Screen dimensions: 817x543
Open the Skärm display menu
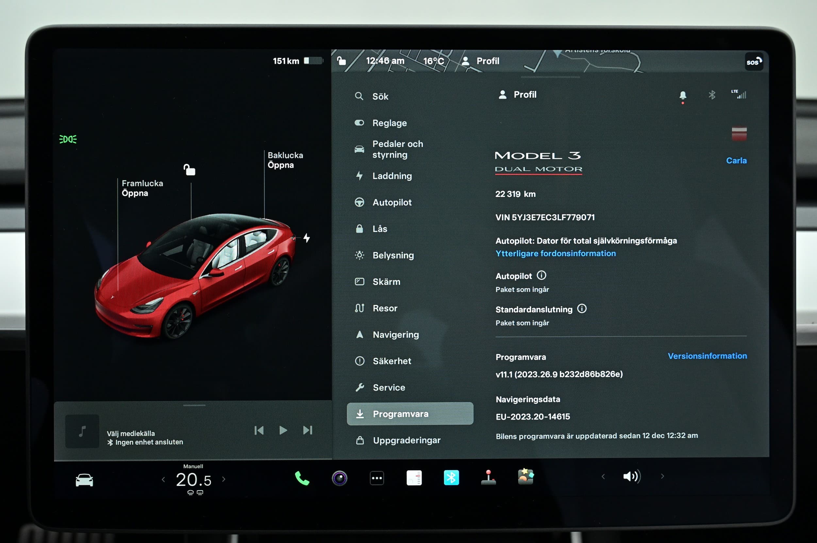point(377,281)
